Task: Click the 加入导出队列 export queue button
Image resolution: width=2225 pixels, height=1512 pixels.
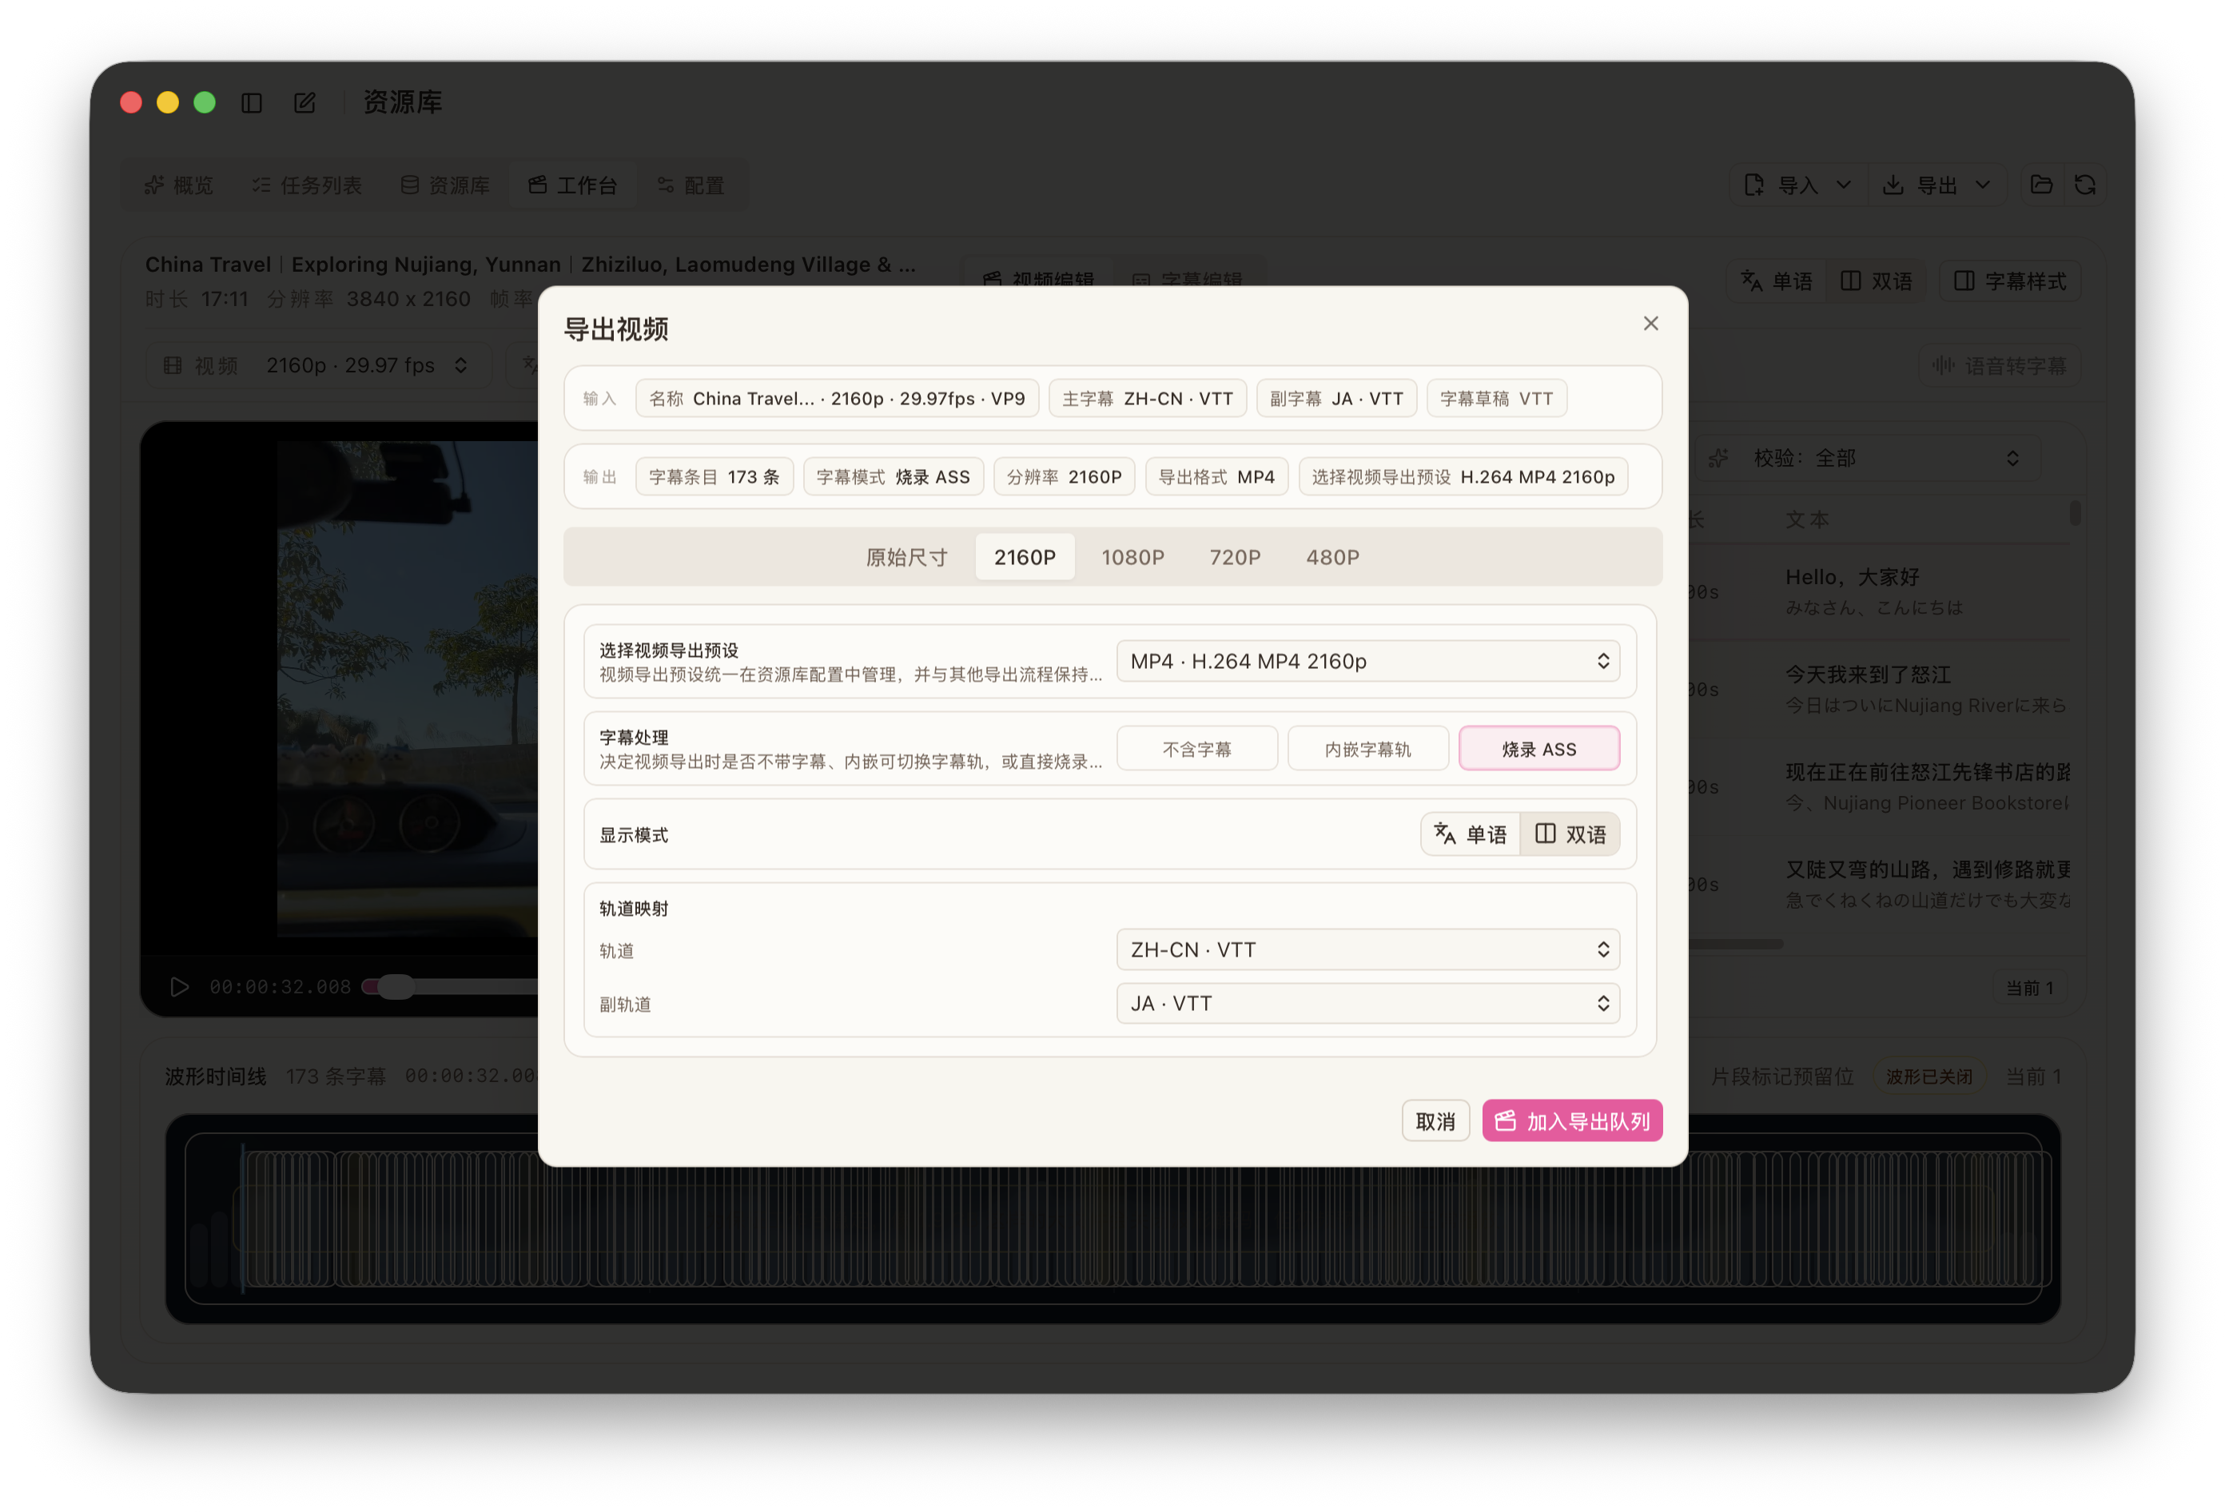Action: click(x=1572, y=1120)
